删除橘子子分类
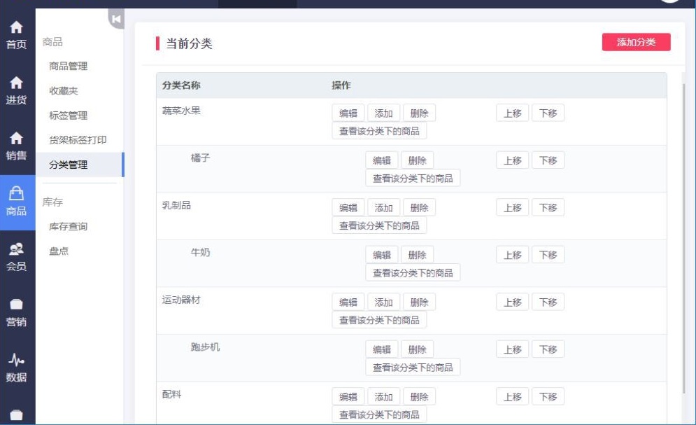This screenshot has height=425, width=696. tap(418, 160)
